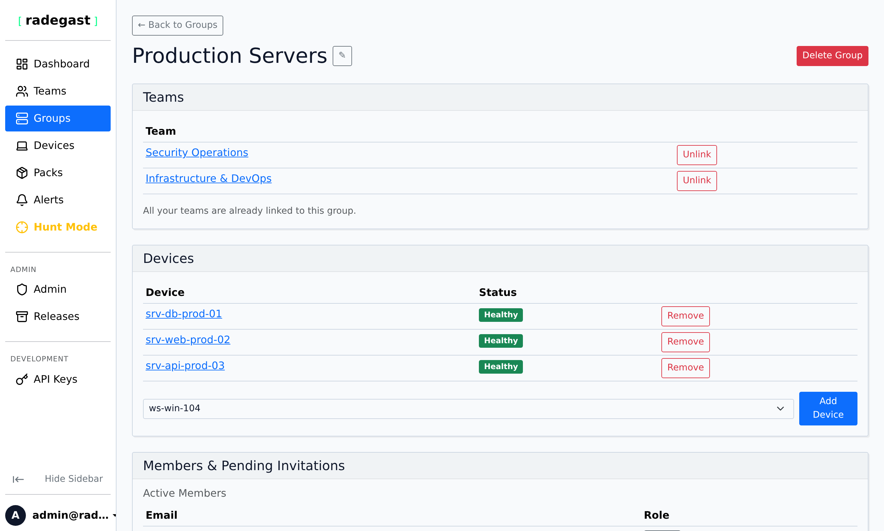The image size is (884, 531).
Task: Click Back to Groups button
Action: click(177, 25)
